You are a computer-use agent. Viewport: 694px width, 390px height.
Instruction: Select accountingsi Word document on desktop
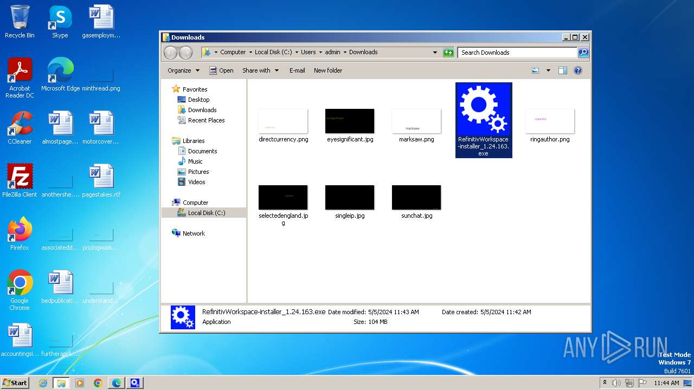tap(20, 340)
